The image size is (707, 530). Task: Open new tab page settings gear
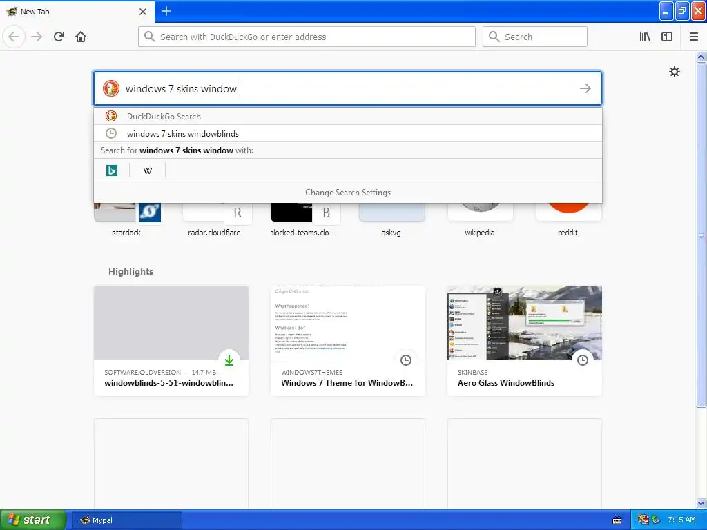pyautogui.click(x=674, y=72)
